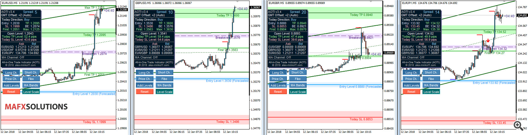
Task: Click the GBPUSD,M5 chart title
Action: tap(143, 3)
